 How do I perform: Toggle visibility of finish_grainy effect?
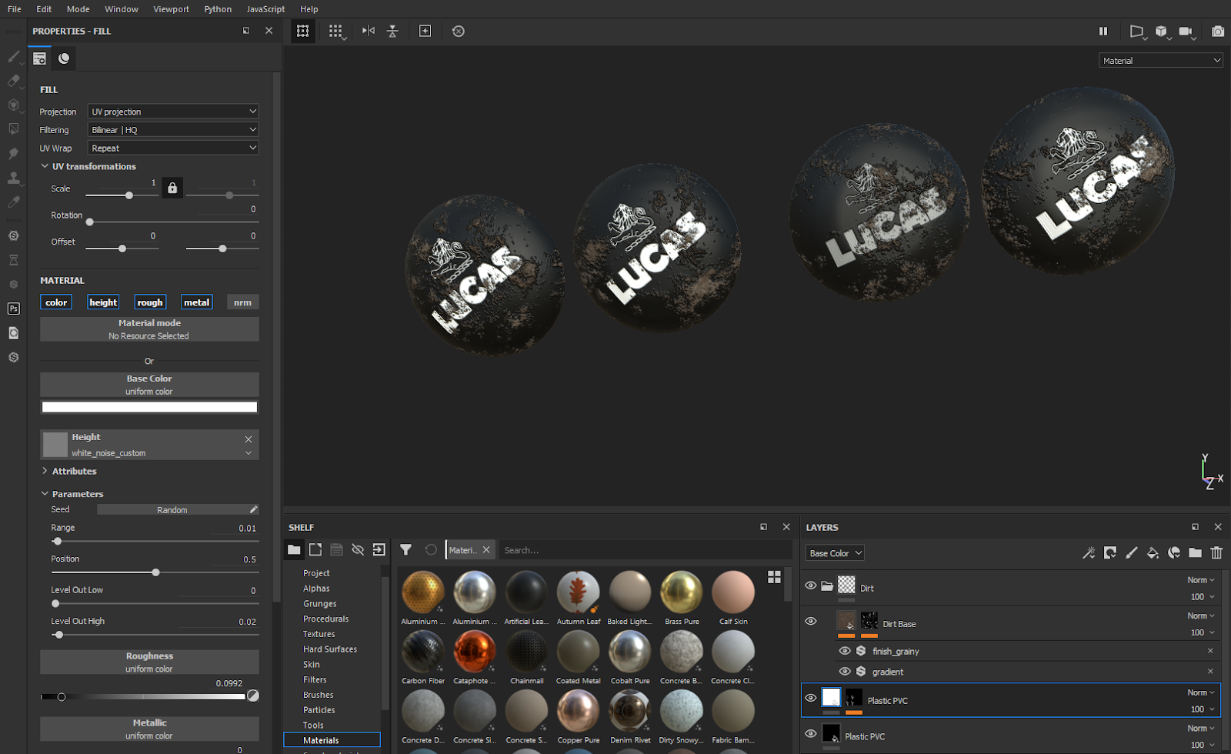845,651
